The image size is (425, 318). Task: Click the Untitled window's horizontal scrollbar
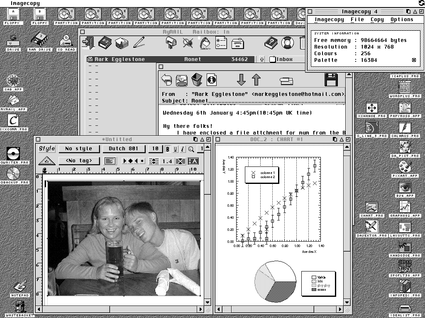point(120,309)
